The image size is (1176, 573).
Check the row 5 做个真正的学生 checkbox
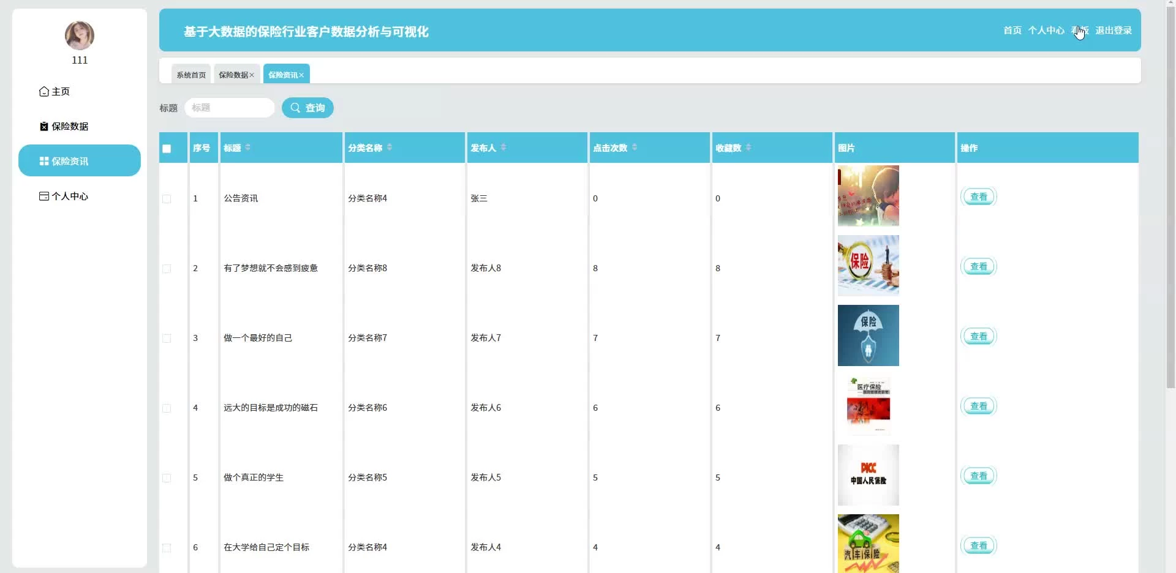[x=167, y=478]
